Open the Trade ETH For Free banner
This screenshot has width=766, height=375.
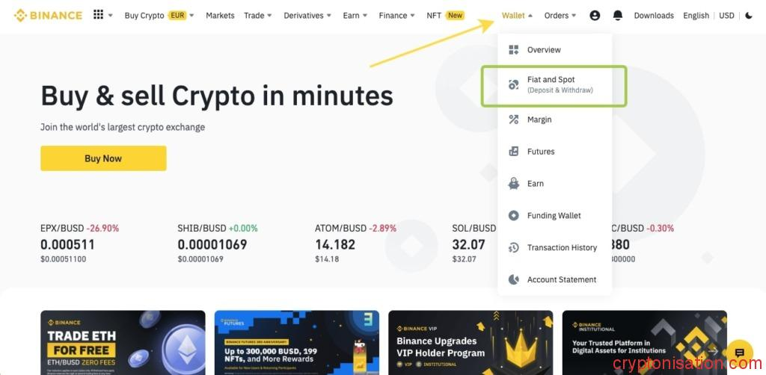click(123, 342)
